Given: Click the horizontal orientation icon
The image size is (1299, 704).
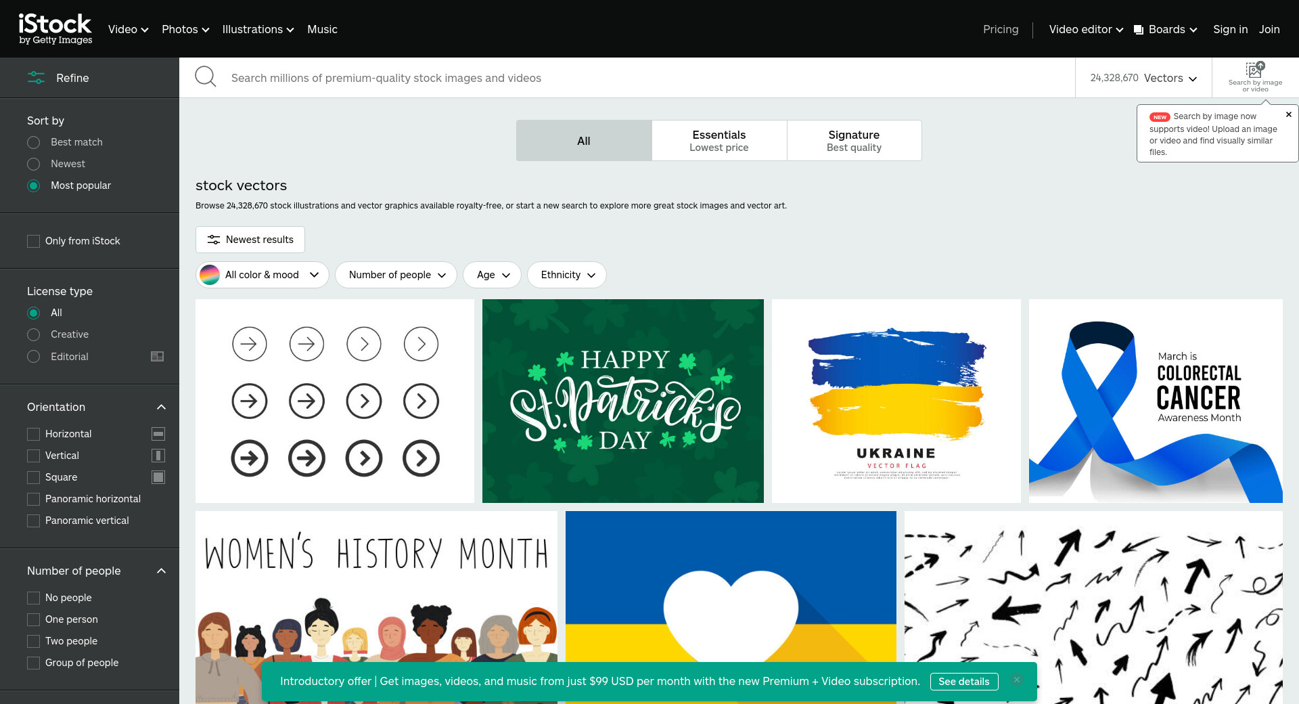Looking at the screenshot, I should pyautogui.click(x=158, y=434).
